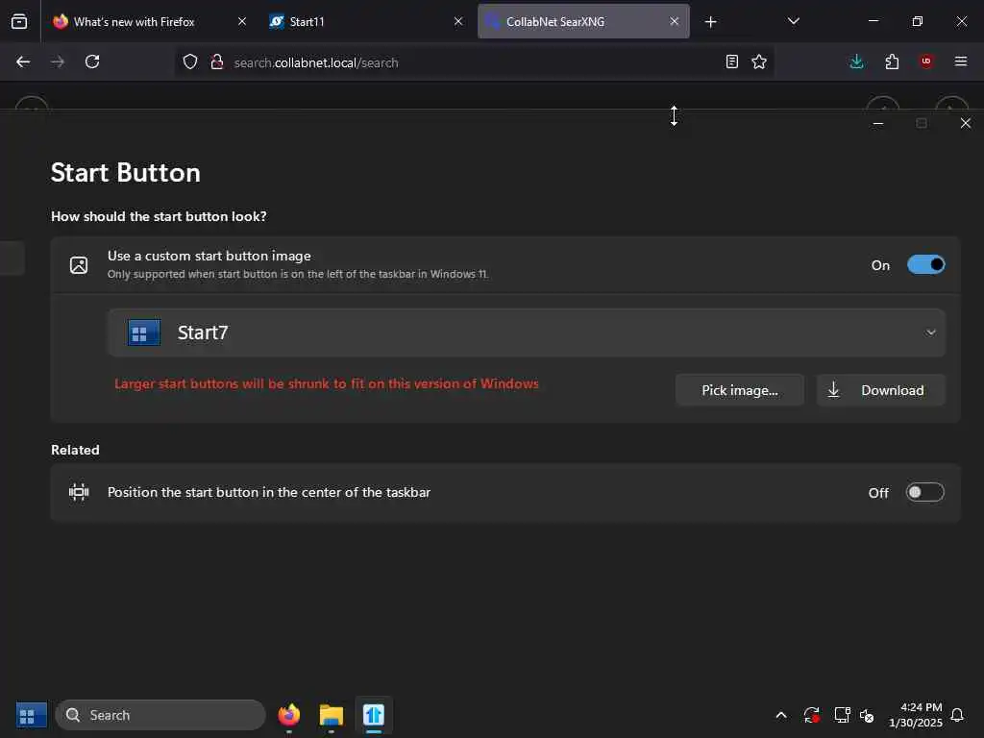Click the custom start button image icon
Screen dimensions: 984x738
(79, 265)
